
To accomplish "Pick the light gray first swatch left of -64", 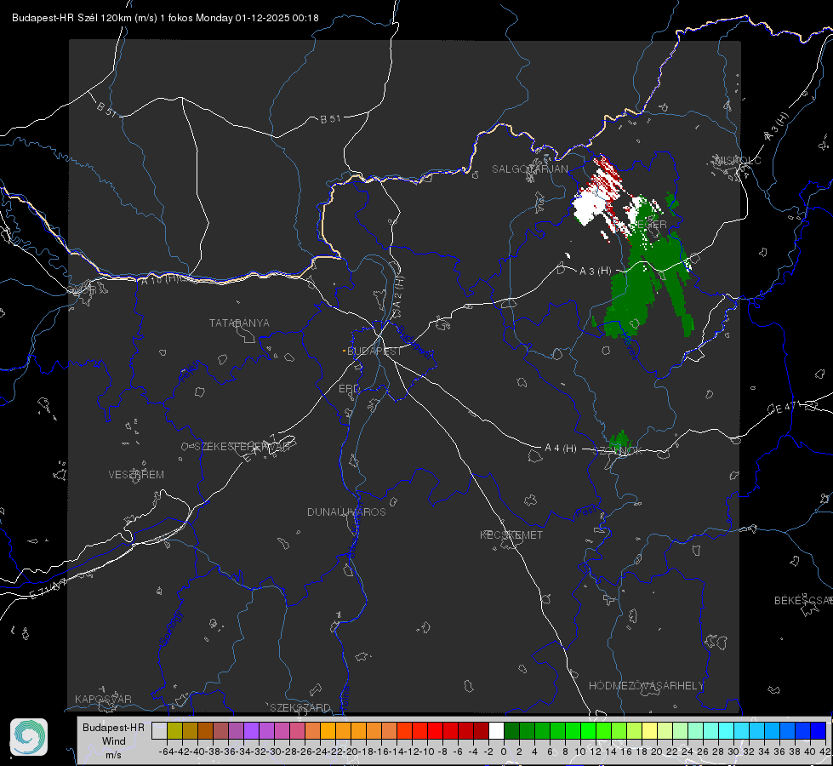I will tap(159, 730).
